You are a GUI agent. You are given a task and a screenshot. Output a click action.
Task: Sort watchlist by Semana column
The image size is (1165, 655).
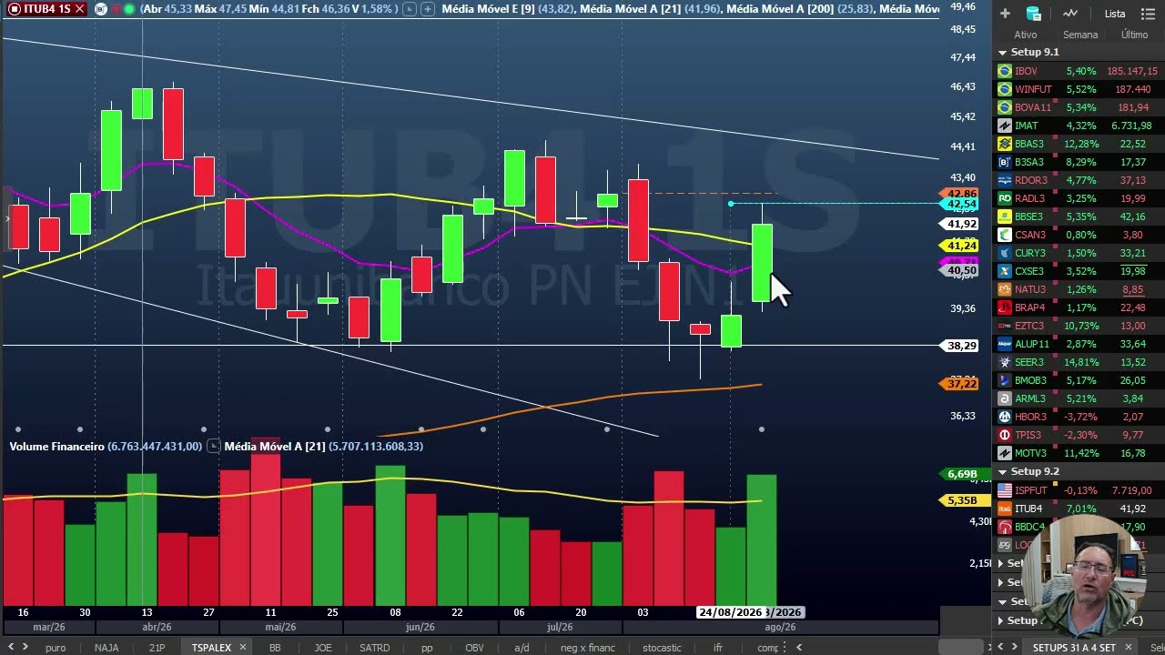click(1080, 35)
